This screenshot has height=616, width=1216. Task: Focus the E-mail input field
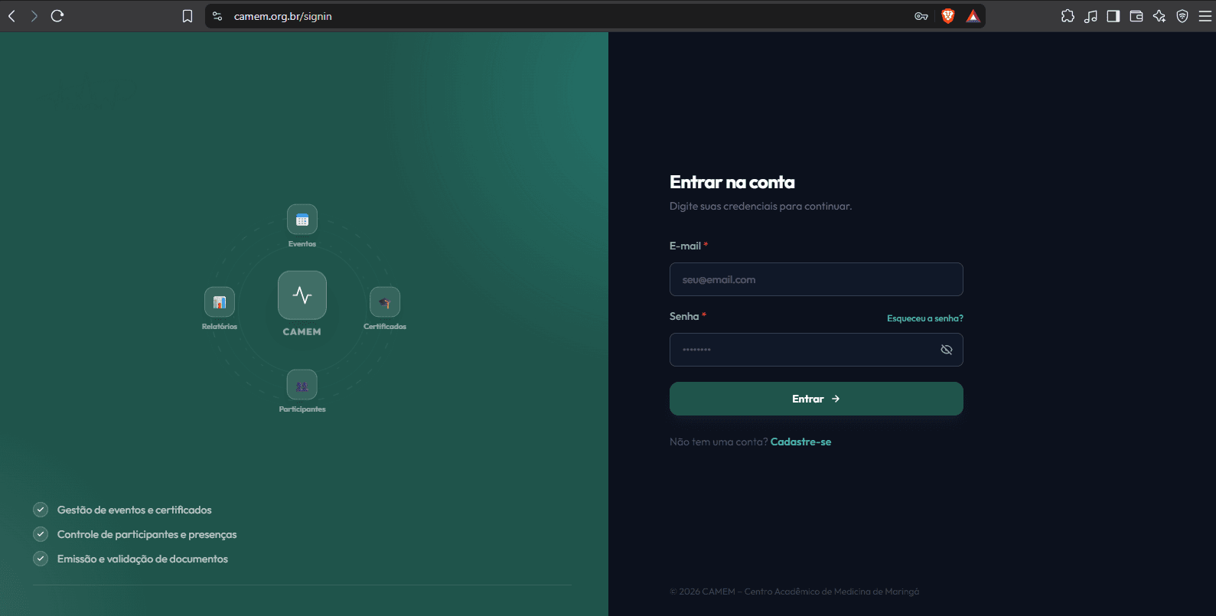(817, 279)
